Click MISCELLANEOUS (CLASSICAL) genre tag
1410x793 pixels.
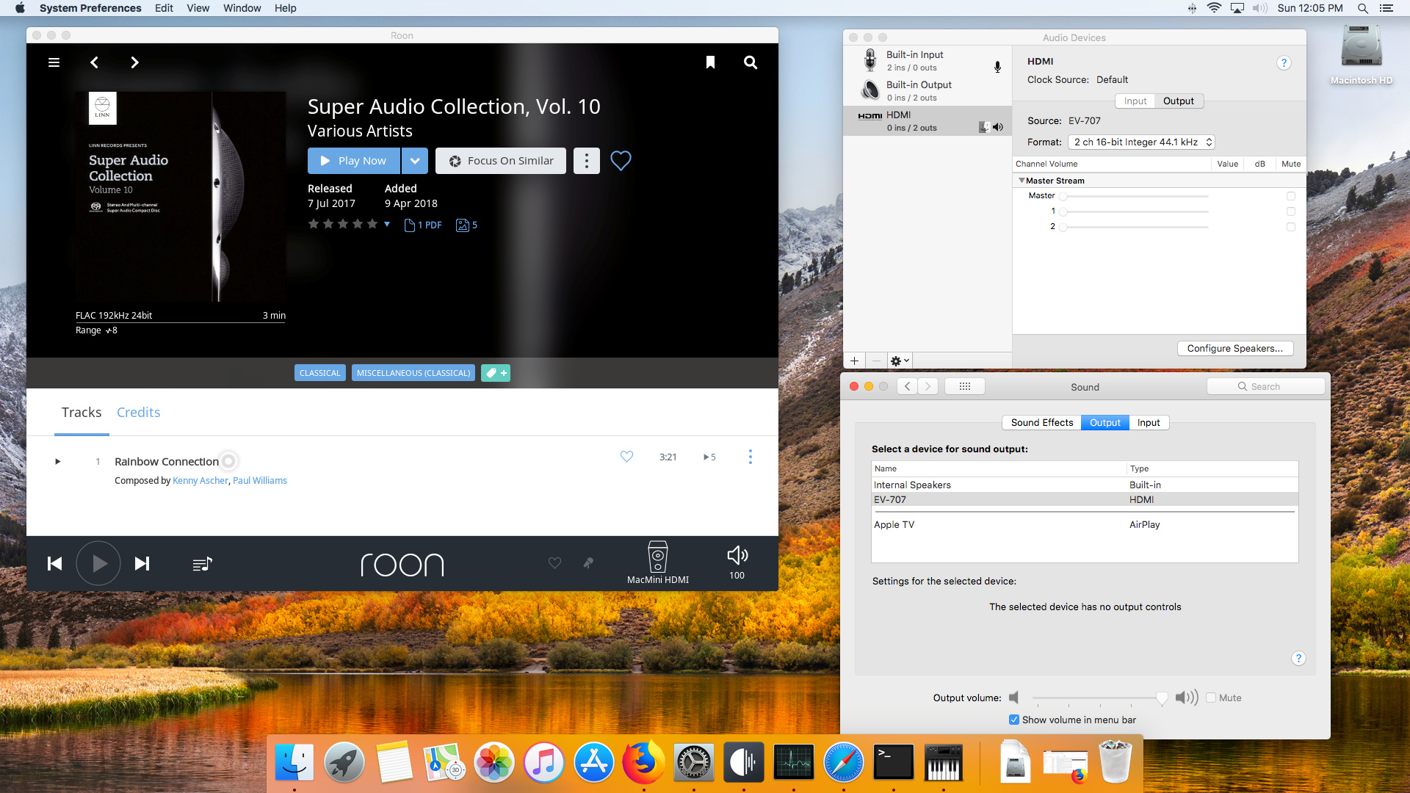[x=413, y=373]
